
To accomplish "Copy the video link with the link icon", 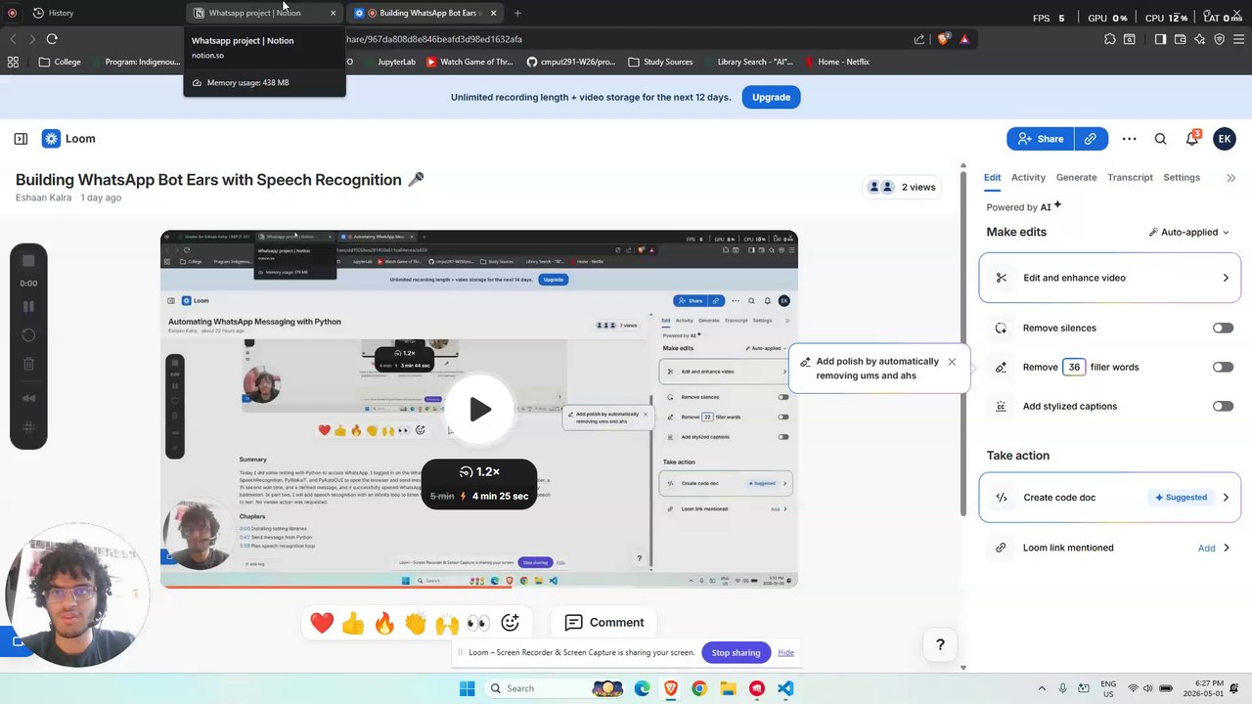I will [1091, 139].
